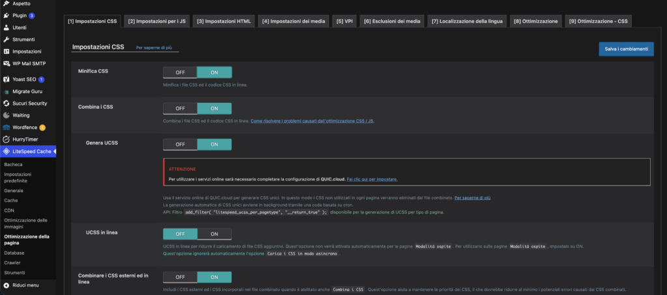This screenshot has height=295, width=667.
Task: Click the Plugin updates badge showing 3
Action: (32, 16)
